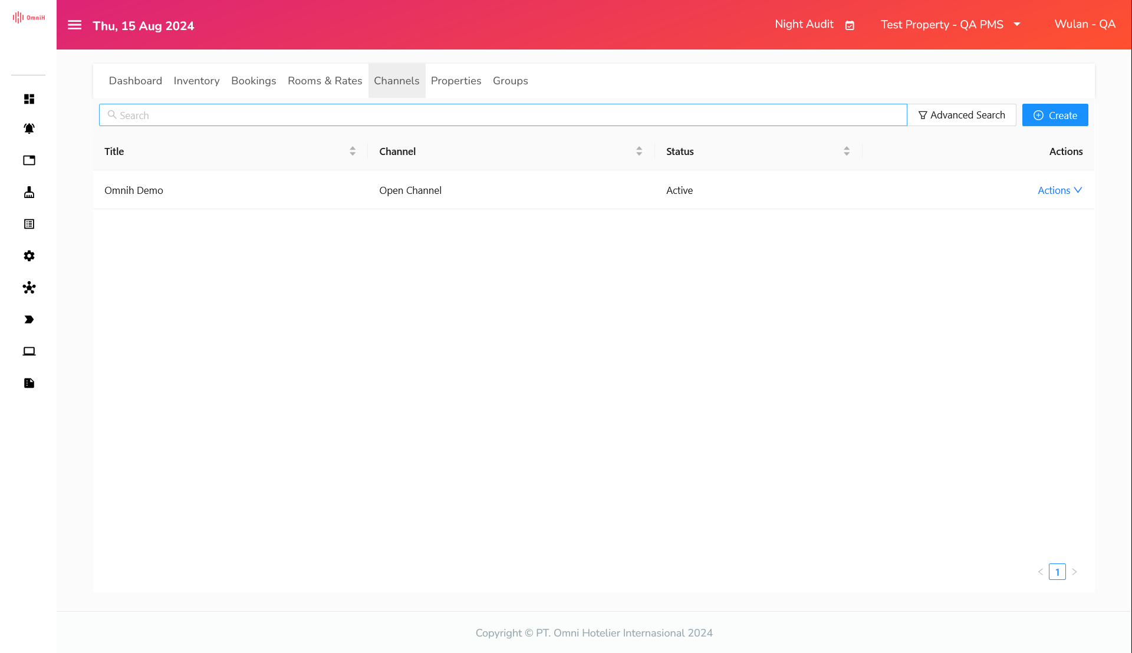Click the settings gear sidebar icon
1132x653 pixels.
(29, 256)
